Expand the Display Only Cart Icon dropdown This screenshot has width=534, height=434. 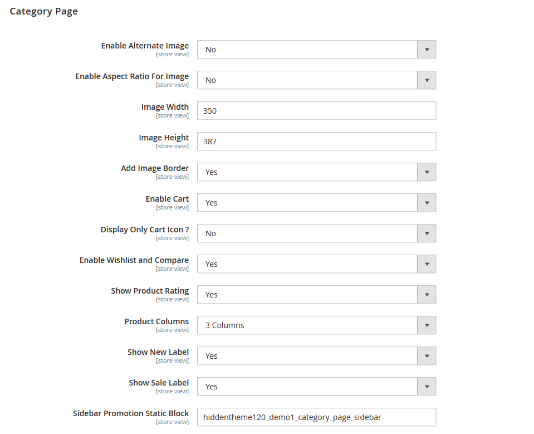point(427,233)
